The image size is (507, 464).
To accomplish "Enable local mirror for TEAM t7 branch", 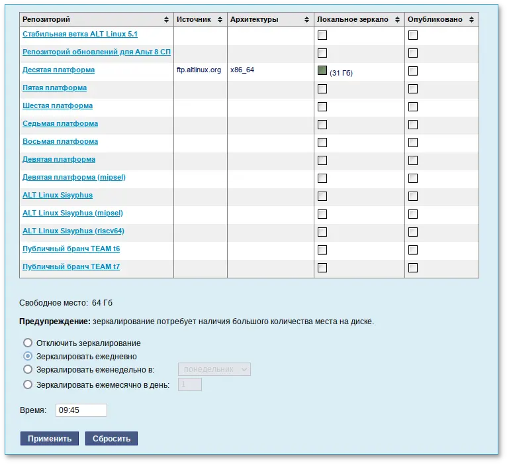I will click(x=322, y=267).
